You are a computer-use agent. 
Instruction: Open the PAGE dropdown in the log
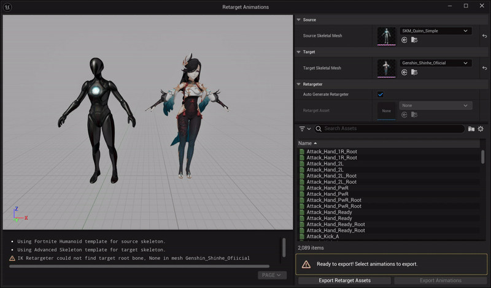pyautogui.click(x=272, y=275)
